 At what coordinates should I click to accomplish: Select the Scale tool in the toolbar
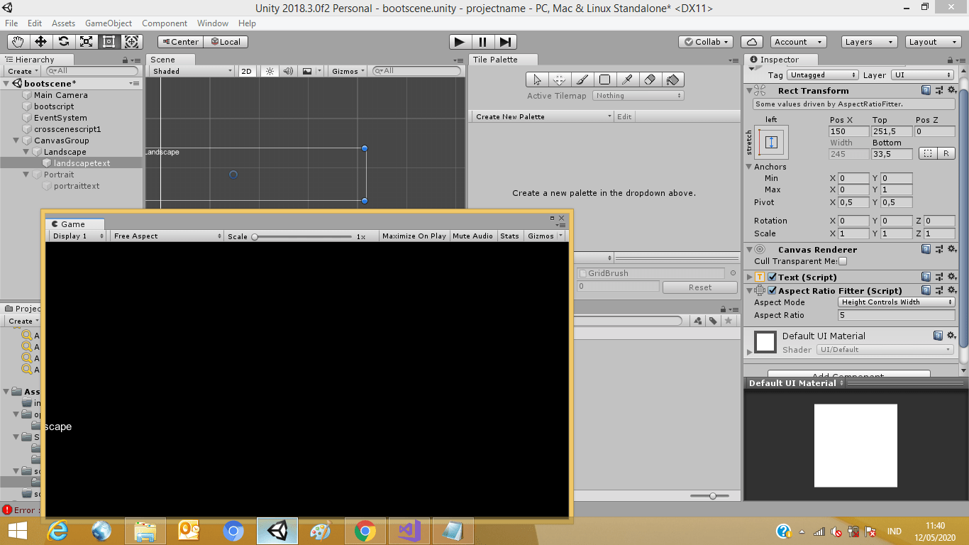[87, 42]
